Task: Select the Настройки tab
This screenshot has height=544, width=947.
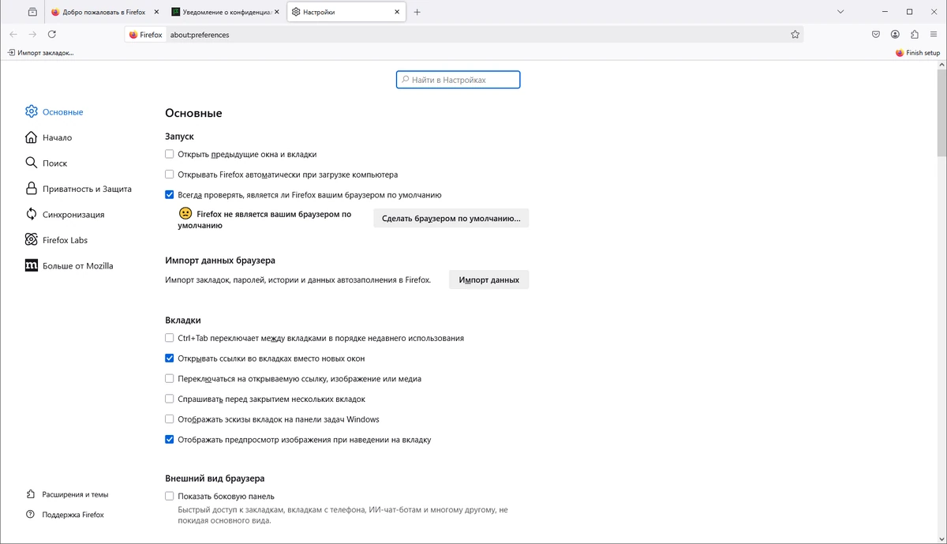Action: pos(346,12)
